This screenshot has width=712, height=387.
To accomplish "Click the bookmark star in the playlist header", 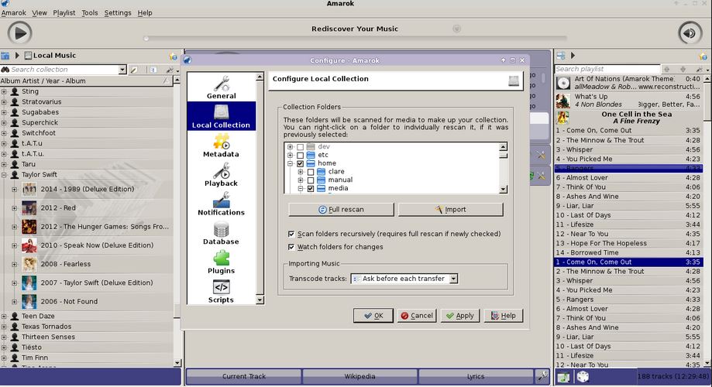I will coord(703,56).
